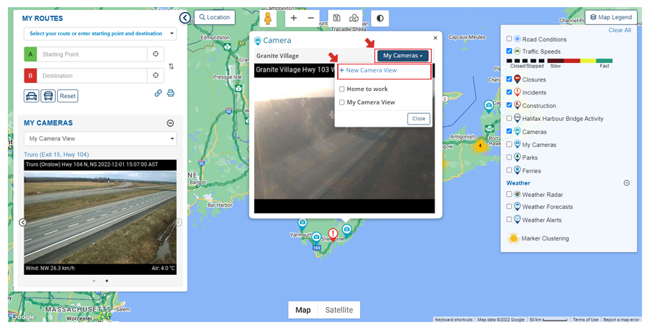Select the car driving mode icon

[x=31, y=95]
